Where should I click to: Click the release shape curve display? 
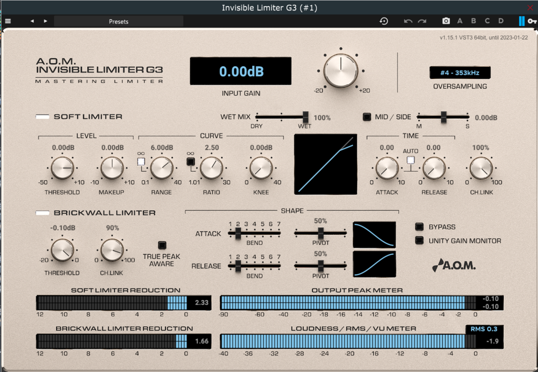[x=374, y=264]
